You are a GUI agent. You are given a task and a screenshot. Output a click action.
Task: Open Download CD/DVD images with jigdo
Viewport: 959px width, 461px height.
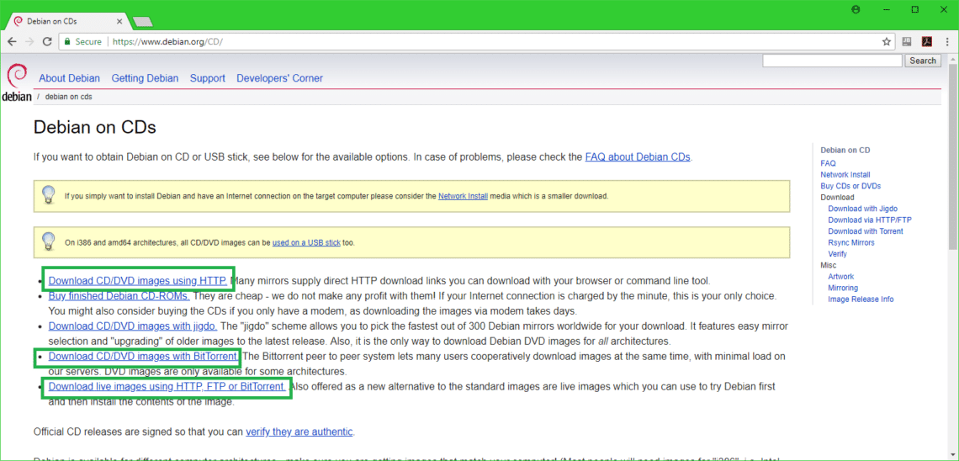[x=133, y=326]
